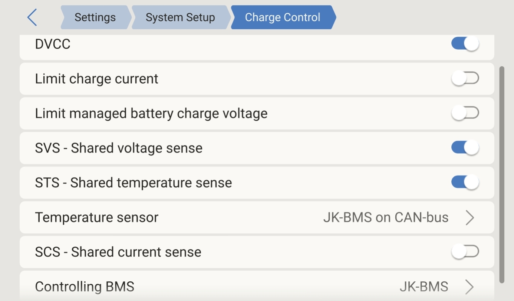514x301 pixels.
Task: Go to System Setup breadcrumb
Action: click(180, 17)
